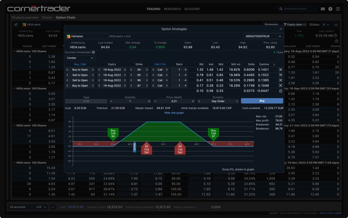Click the Strategies button

[271, 25]
